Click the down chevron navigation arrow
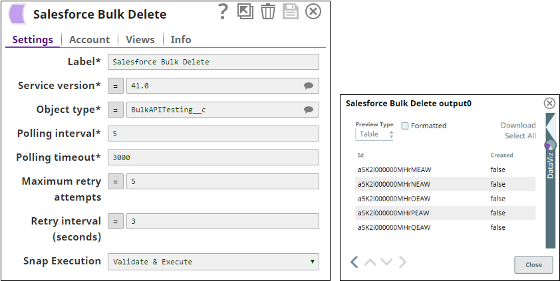The width and height of the screenshot is (560, 281). coord(386,262)
